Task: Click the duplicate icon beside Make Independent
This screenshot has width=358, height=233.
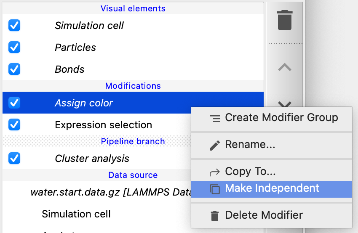Action: tap(215, 189)
